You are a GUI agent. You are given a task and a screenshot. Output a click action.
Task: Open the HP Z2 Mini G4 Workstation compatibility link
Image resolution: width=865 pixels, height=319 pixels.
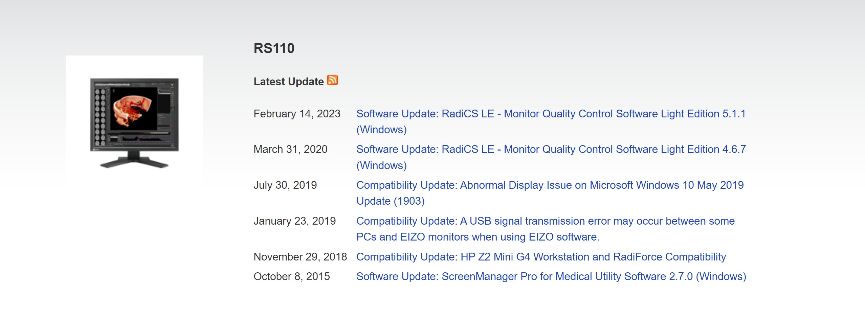pos(541,257)
